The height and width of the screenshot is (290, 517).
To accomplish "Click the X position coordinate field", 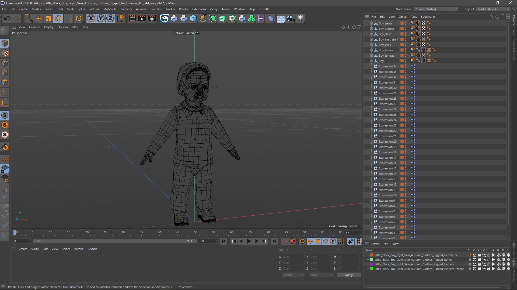I will (x=293, y=257).
